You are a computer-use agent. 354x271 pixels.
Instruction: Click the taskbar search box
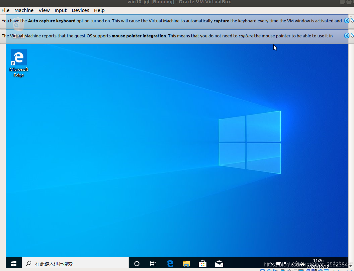75,264
